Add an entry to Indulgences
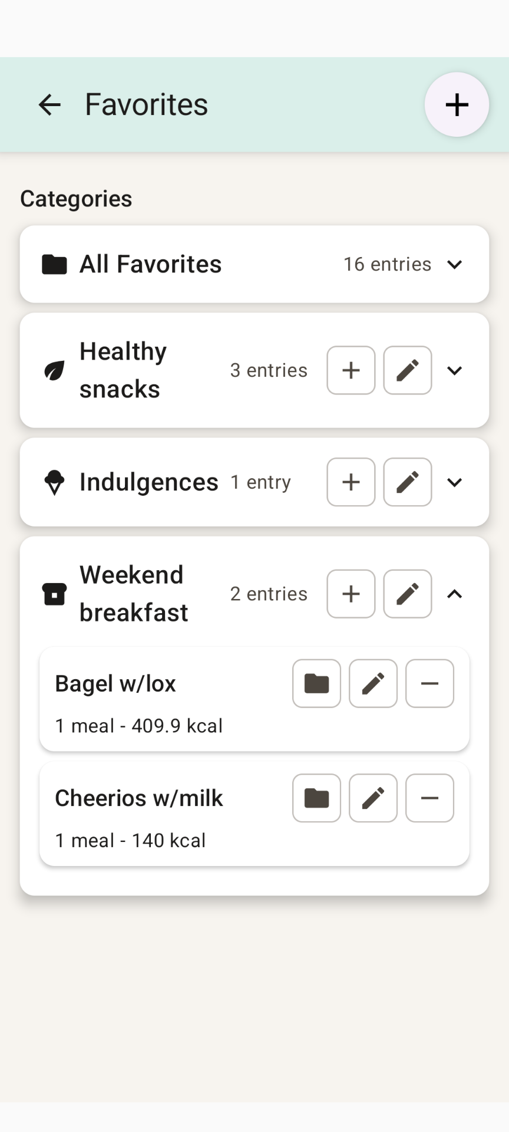This screenshot has height=1132, width=509. click(351, 482)
